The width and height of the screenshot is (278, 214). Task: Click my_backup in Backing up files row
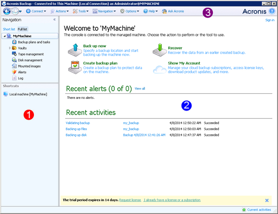pyautogui.click(x=131, y=129)
